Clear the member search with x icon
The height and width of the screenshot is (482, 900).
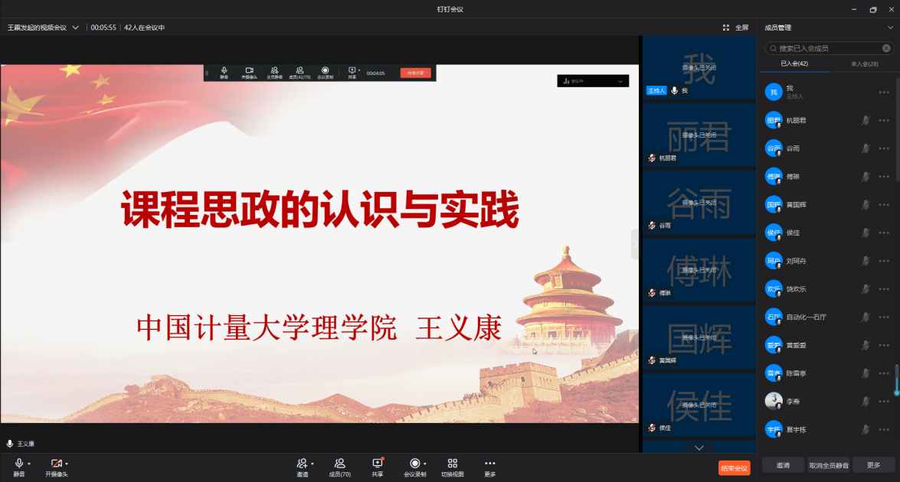pos(886,48)
